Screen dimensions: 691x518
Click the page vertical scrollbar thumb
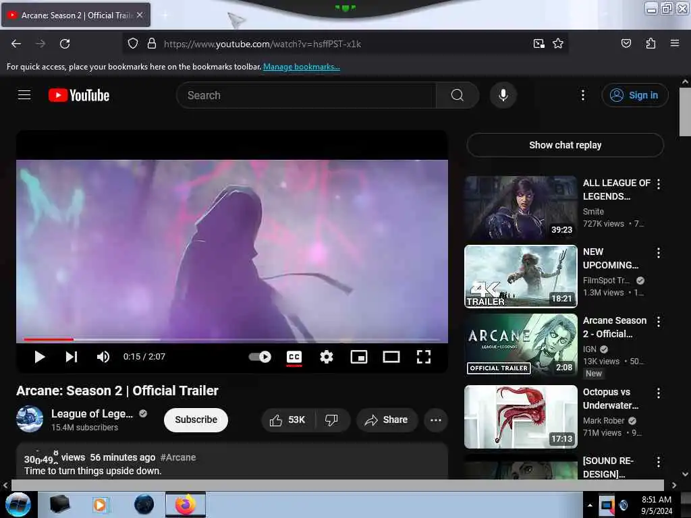(x=685, y=113)
